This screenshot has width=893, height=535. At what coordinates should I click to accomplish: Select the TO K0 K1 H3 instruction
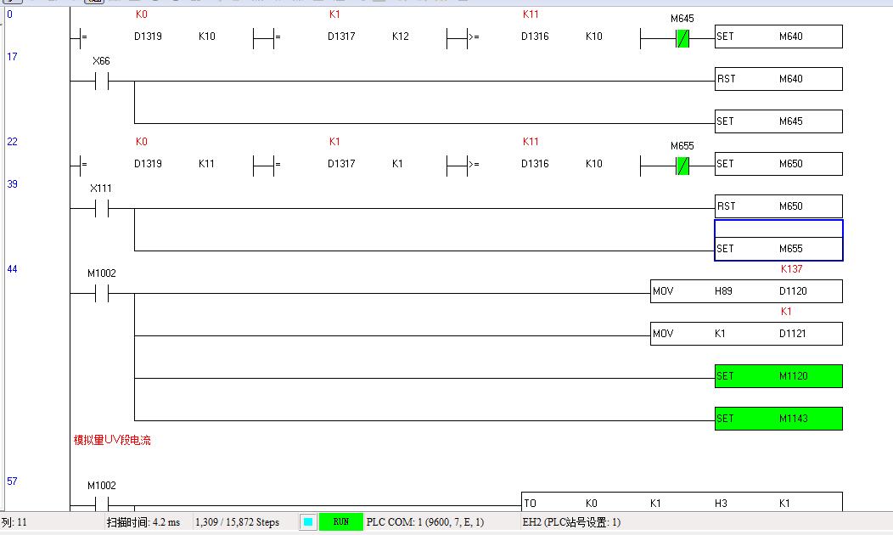[x=682, y=503]
